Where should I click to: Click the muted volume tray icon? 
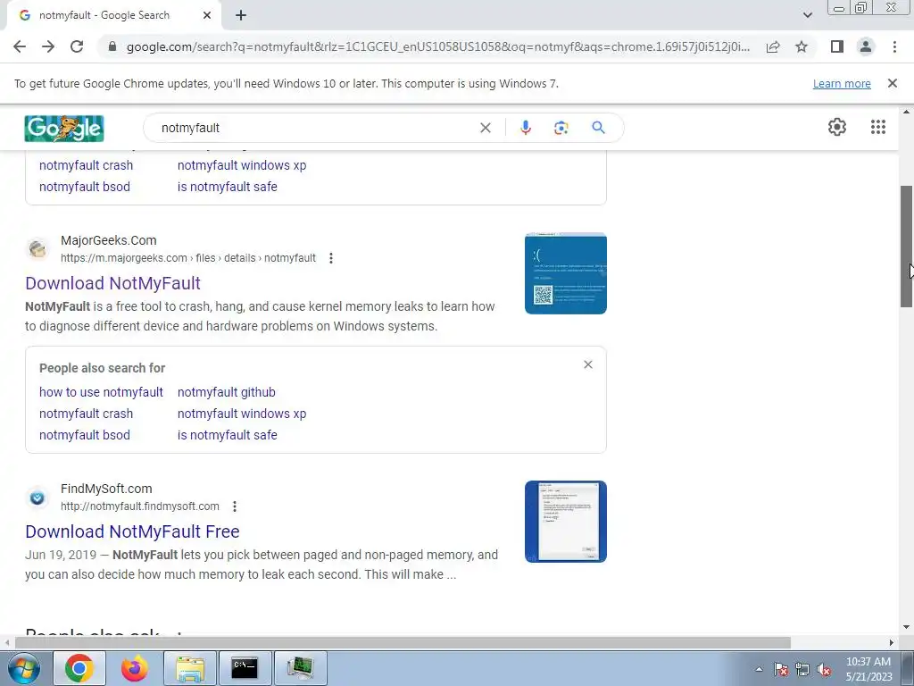pos(824,669)
